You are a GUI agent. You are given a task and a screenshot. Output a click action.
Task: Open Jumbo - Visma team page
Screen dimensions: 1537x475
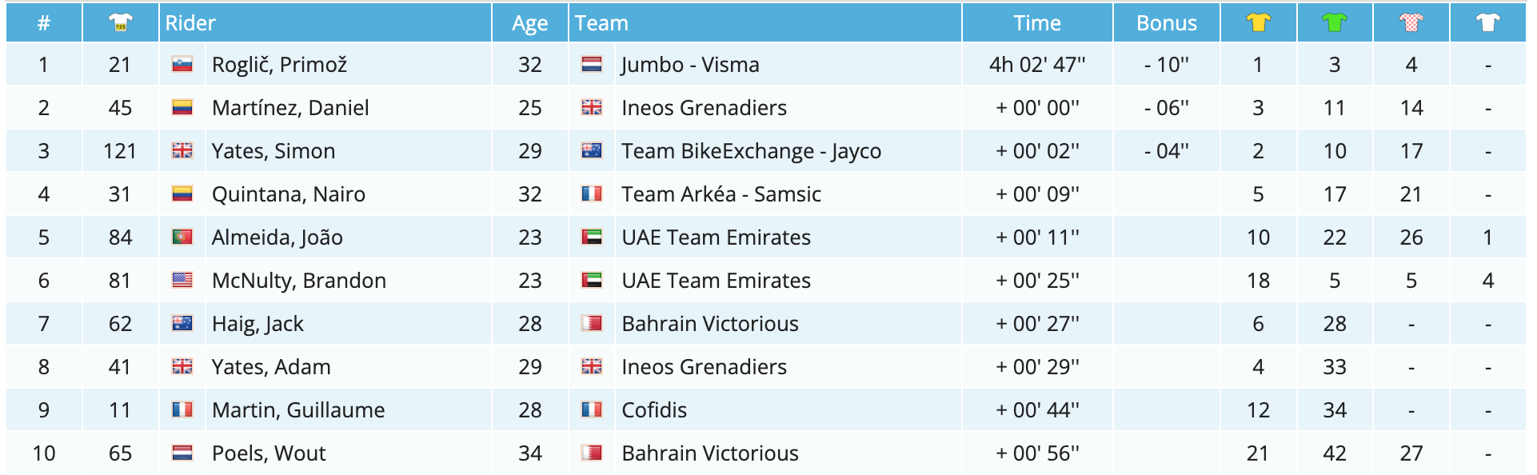pos(690,65)
